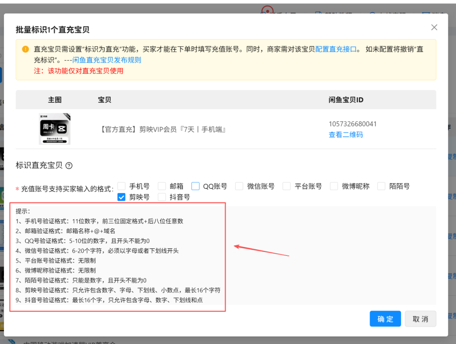Confirm with the 确定 button
The height and width of the screenshot is (344, 456).
coord(385,319)
